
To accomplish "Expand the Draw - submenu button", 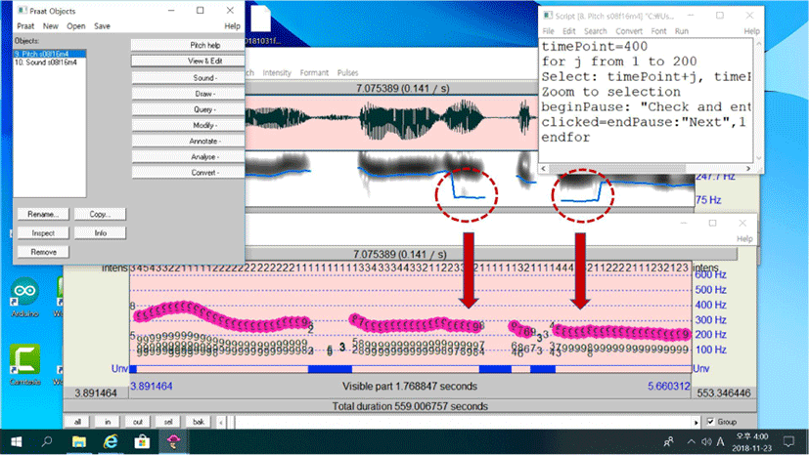I will point(187,94).
